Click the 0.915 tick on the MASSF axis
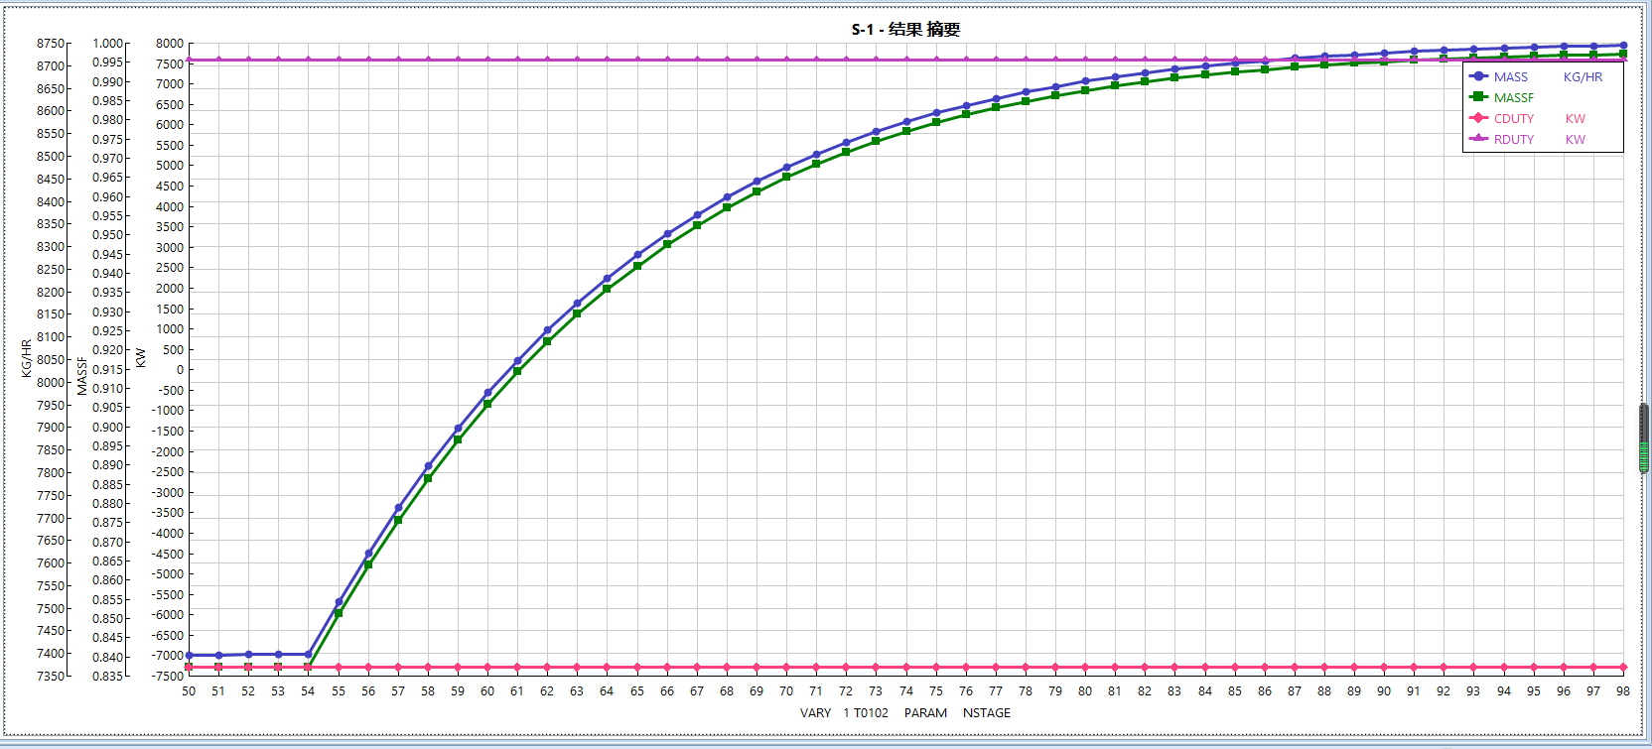Viewport: 1652px width, 749px height. 108,369
